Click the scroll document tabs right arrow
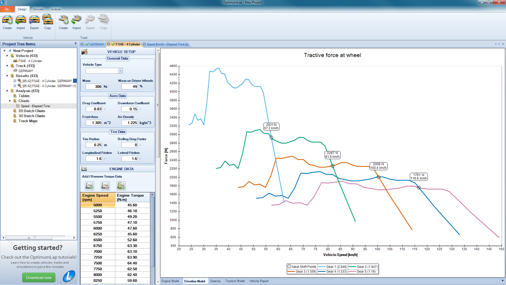 [x=499, y=44]
